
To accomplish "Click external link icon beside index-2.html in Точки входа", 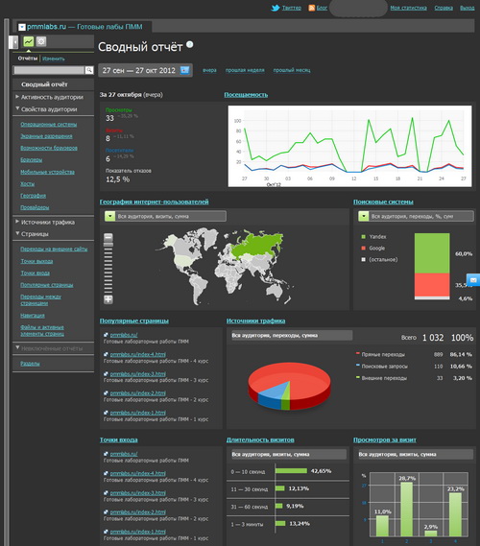I will click(x=106, y=512).
